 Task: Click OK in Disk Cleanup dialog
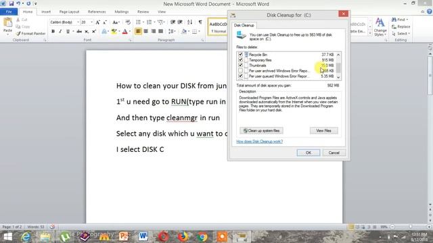[309, 153]
